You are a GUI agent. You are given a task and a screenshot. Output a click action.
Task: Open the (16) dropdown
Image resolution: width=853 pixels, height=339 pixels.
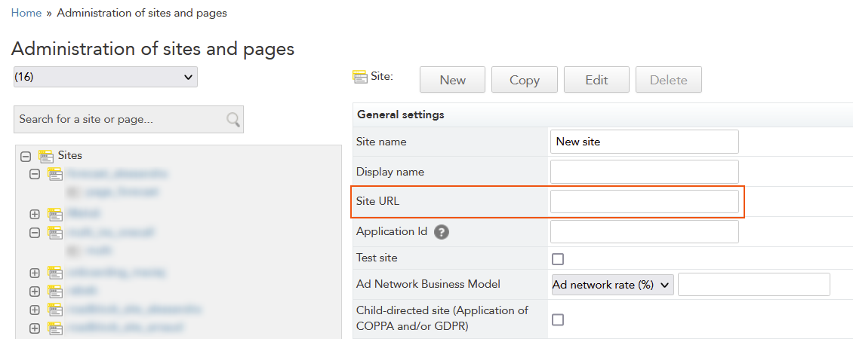(x=106, y=77)
